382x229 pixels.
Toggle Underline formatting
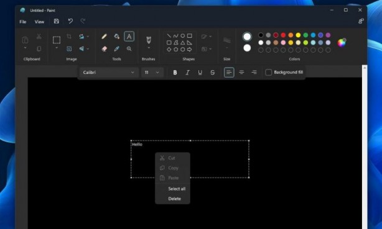[200, 73]
